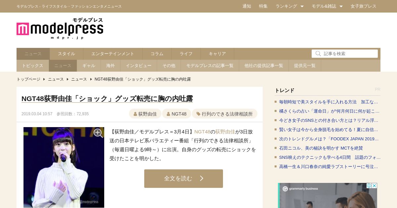Open 他社の提供記事一覧
Viewport: 397px width, 208px height.
pos(264,66)
